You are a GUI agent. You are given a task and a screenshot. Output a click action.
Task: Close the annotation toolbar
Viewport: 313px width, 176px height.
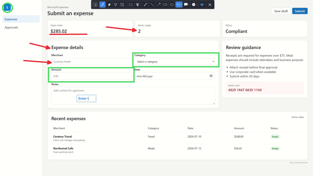(x=210, y=5)
